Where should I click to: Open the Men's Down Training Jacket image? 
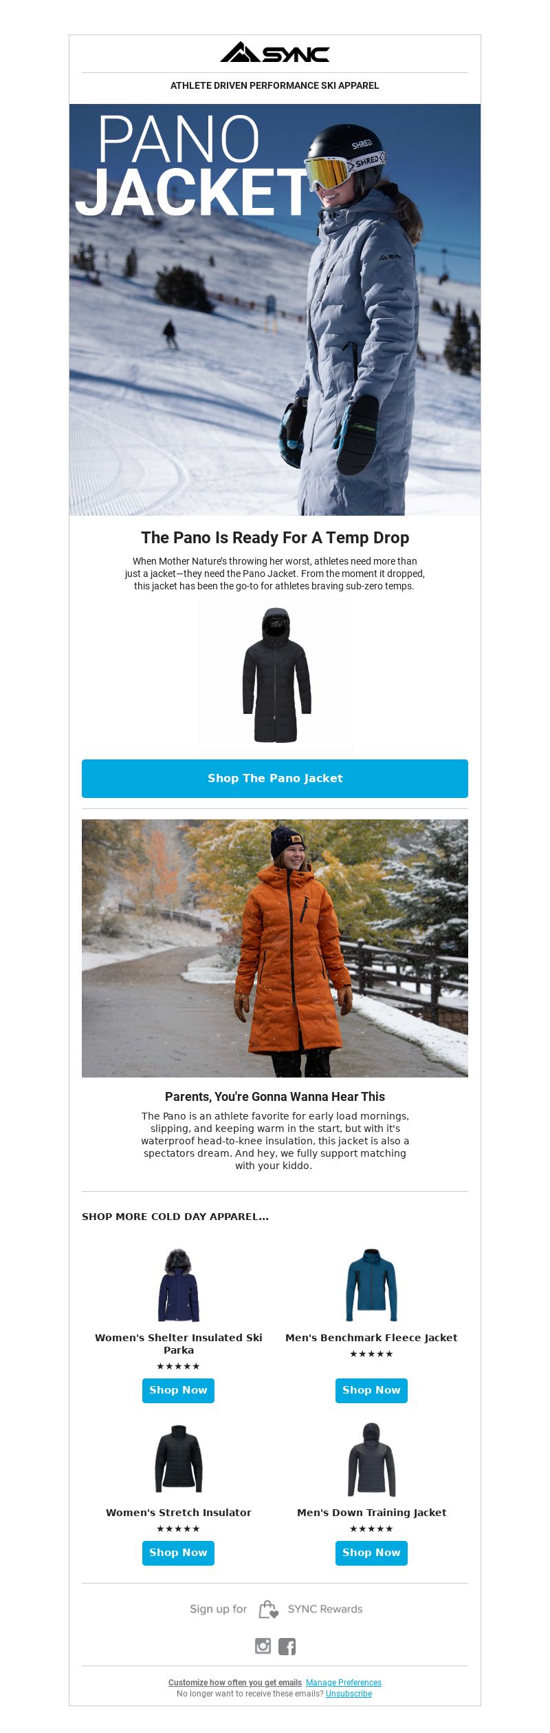pos(371,1459)
